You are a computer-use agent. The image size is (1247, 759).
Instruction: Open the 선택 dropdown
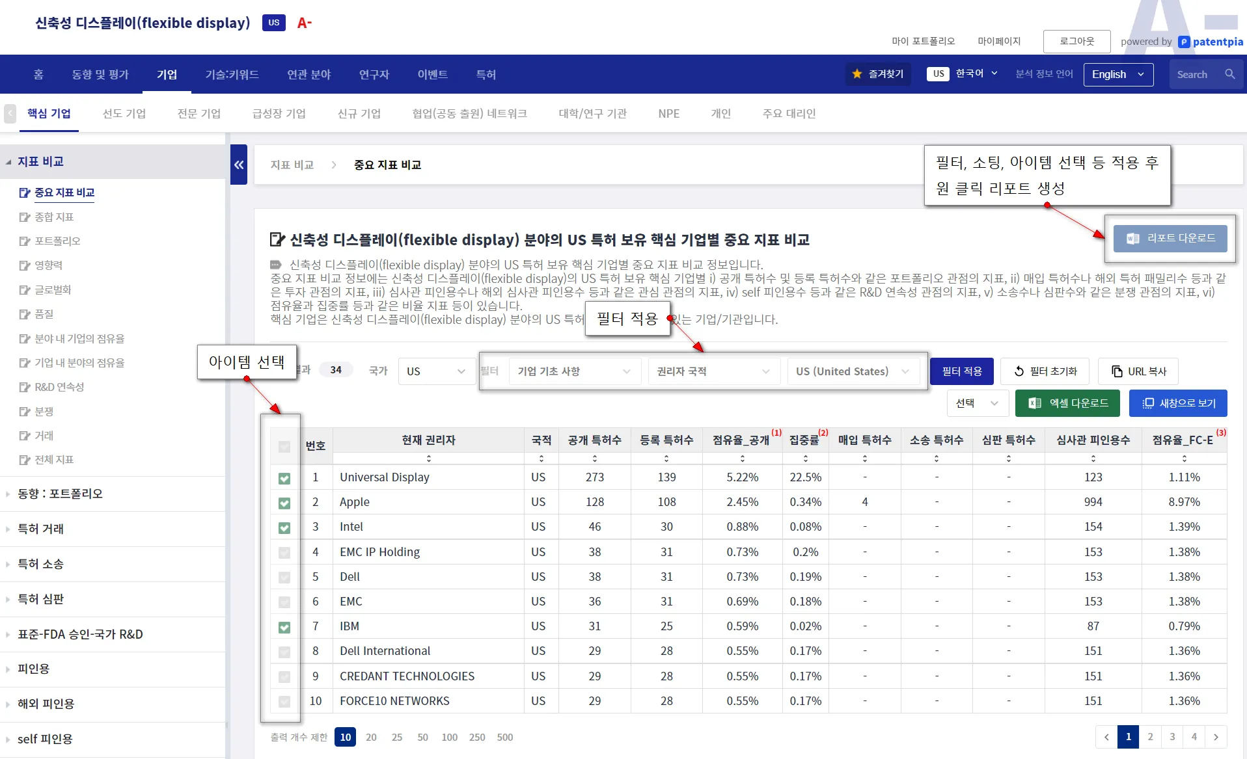tap(978, 403)
